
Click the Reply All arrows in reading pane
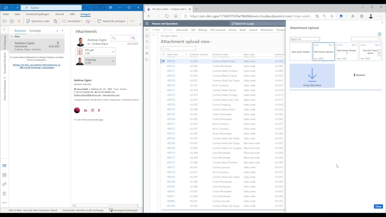133,38
